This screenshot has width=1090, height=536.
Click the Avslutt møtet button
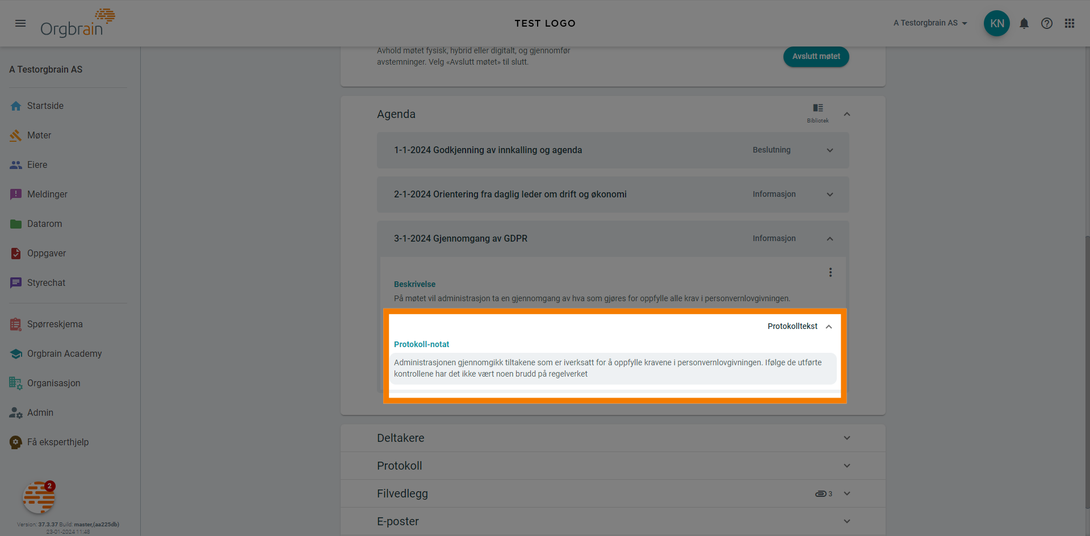pyautogui.click(x=816, y=57)
